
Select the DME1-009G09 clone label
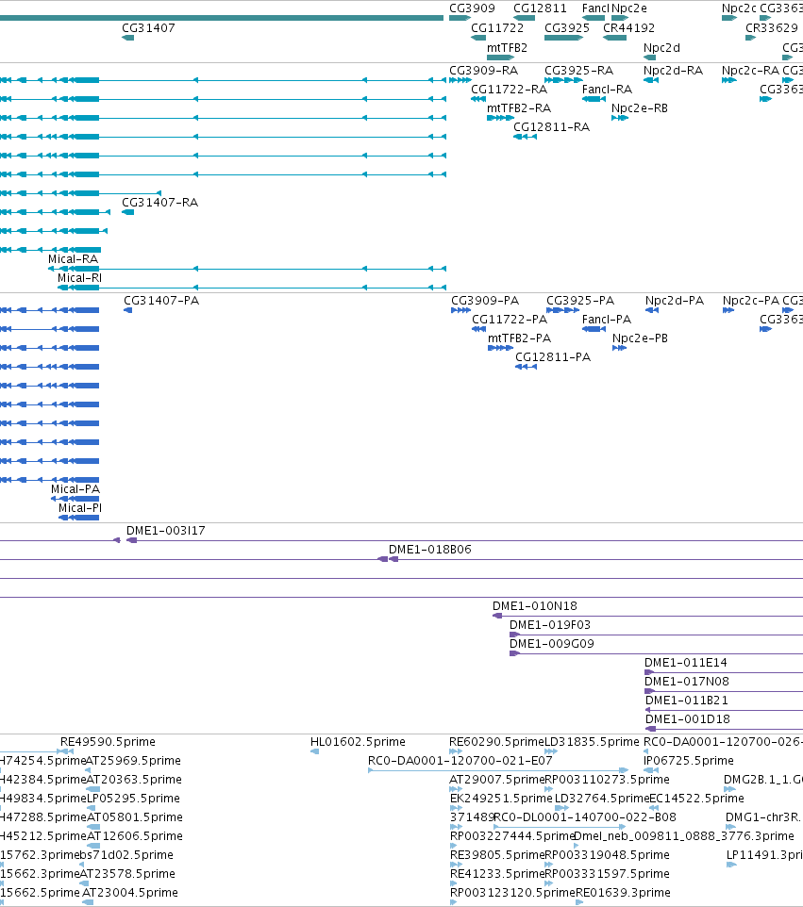pos(551,644)
